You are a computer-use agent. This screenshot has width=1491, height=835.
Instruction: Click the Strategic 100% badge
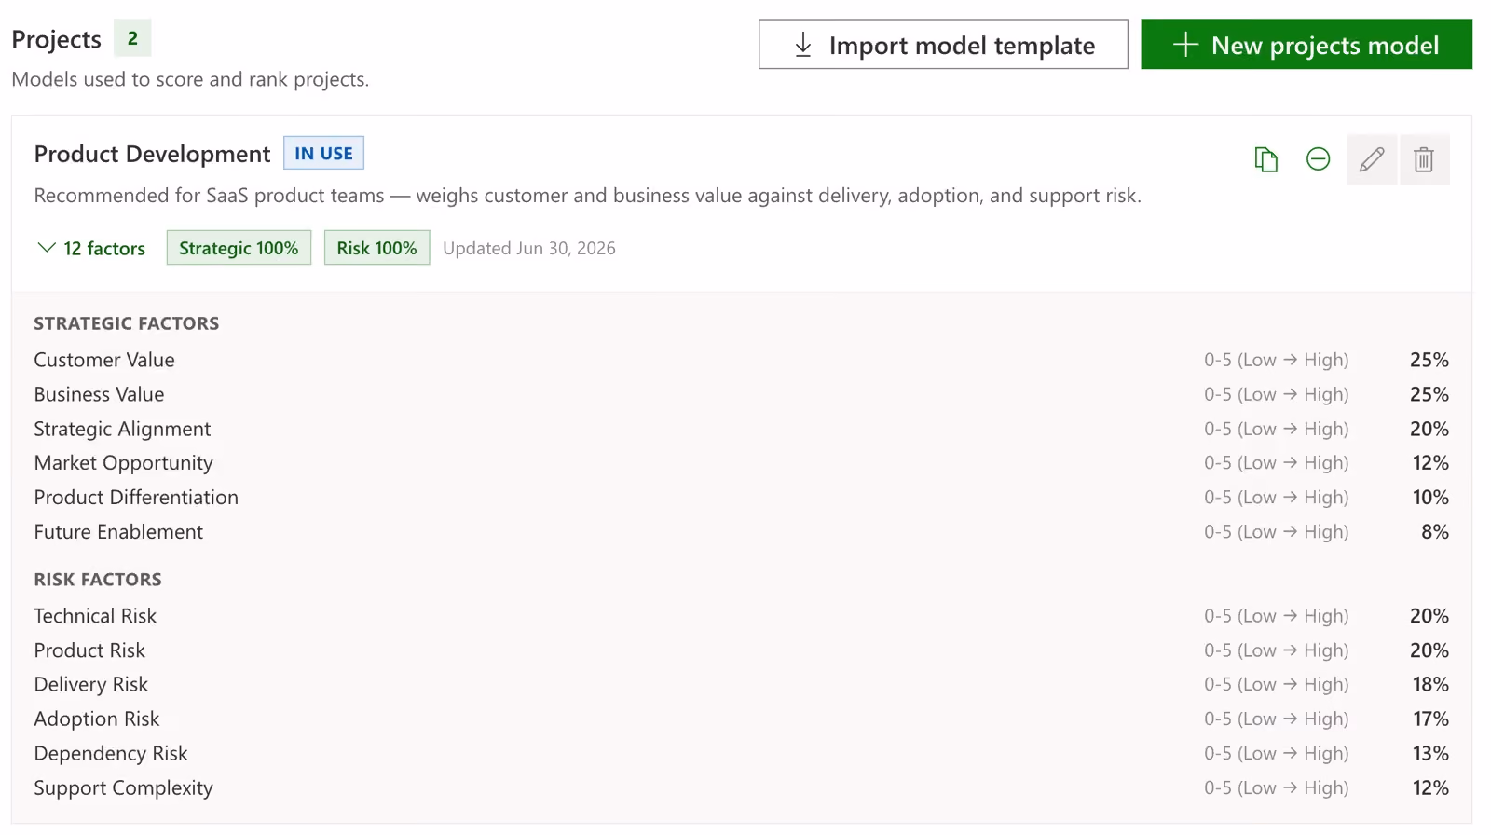click(x=239, y=248)
